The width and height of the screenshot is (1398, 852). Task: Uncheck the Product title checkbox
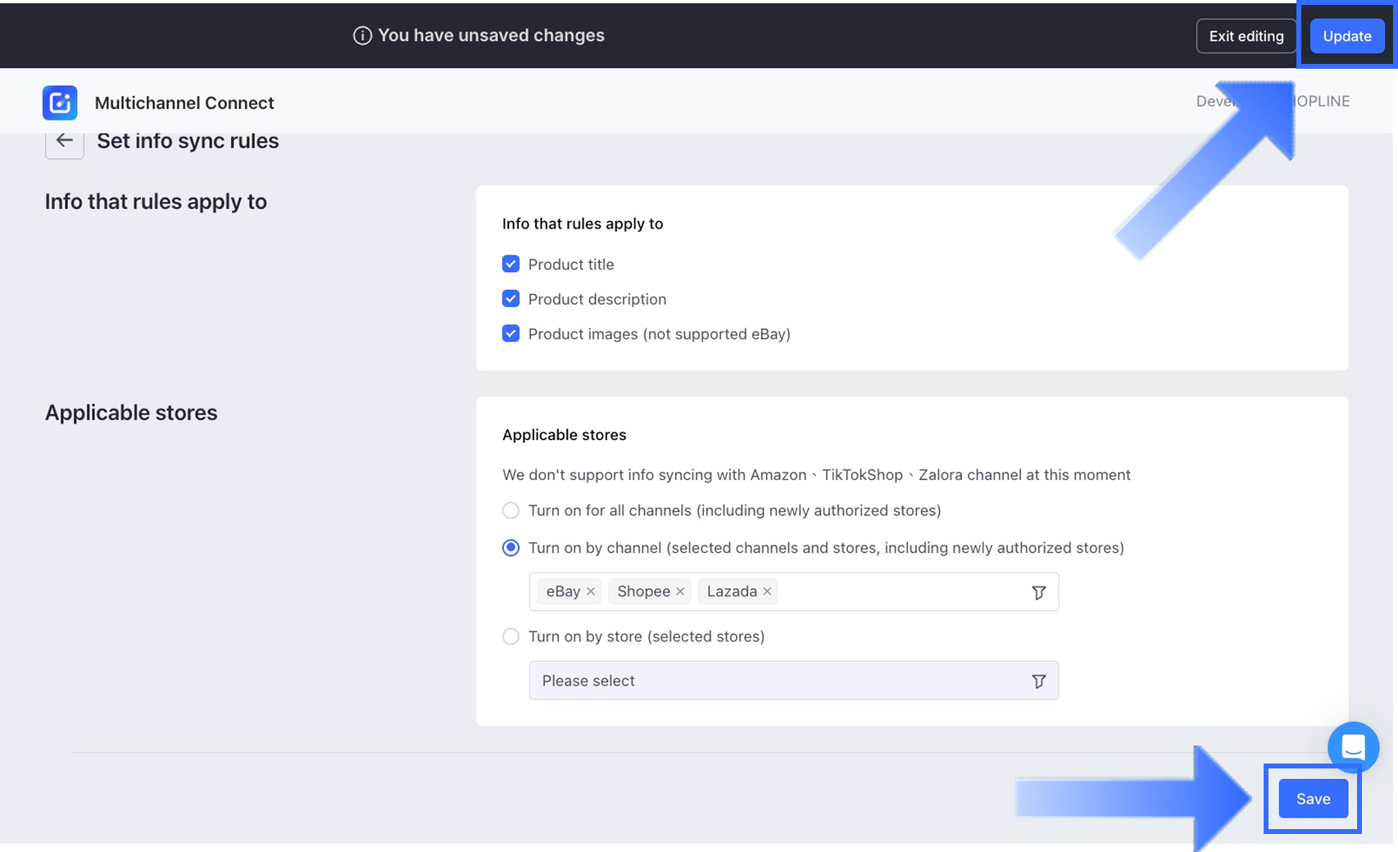click(x=511, y=264)
